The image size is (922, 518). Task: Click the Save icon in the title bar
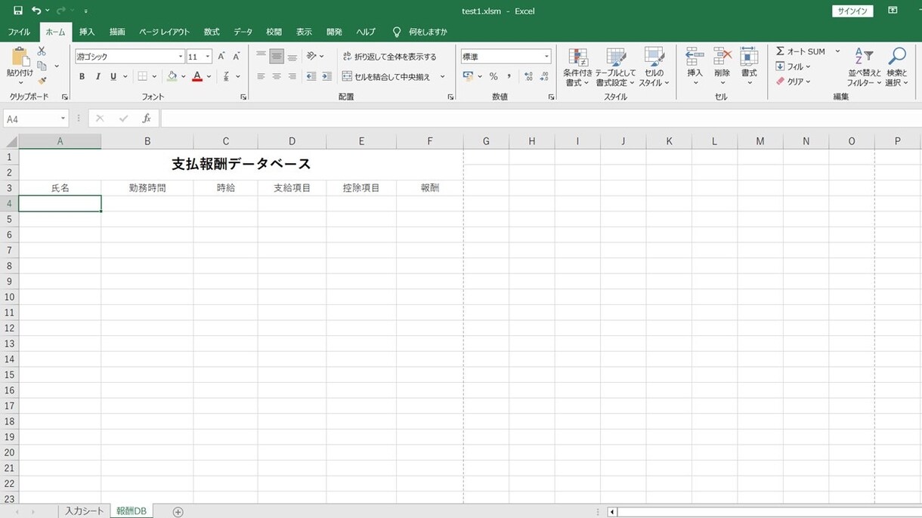pos(17,11)
